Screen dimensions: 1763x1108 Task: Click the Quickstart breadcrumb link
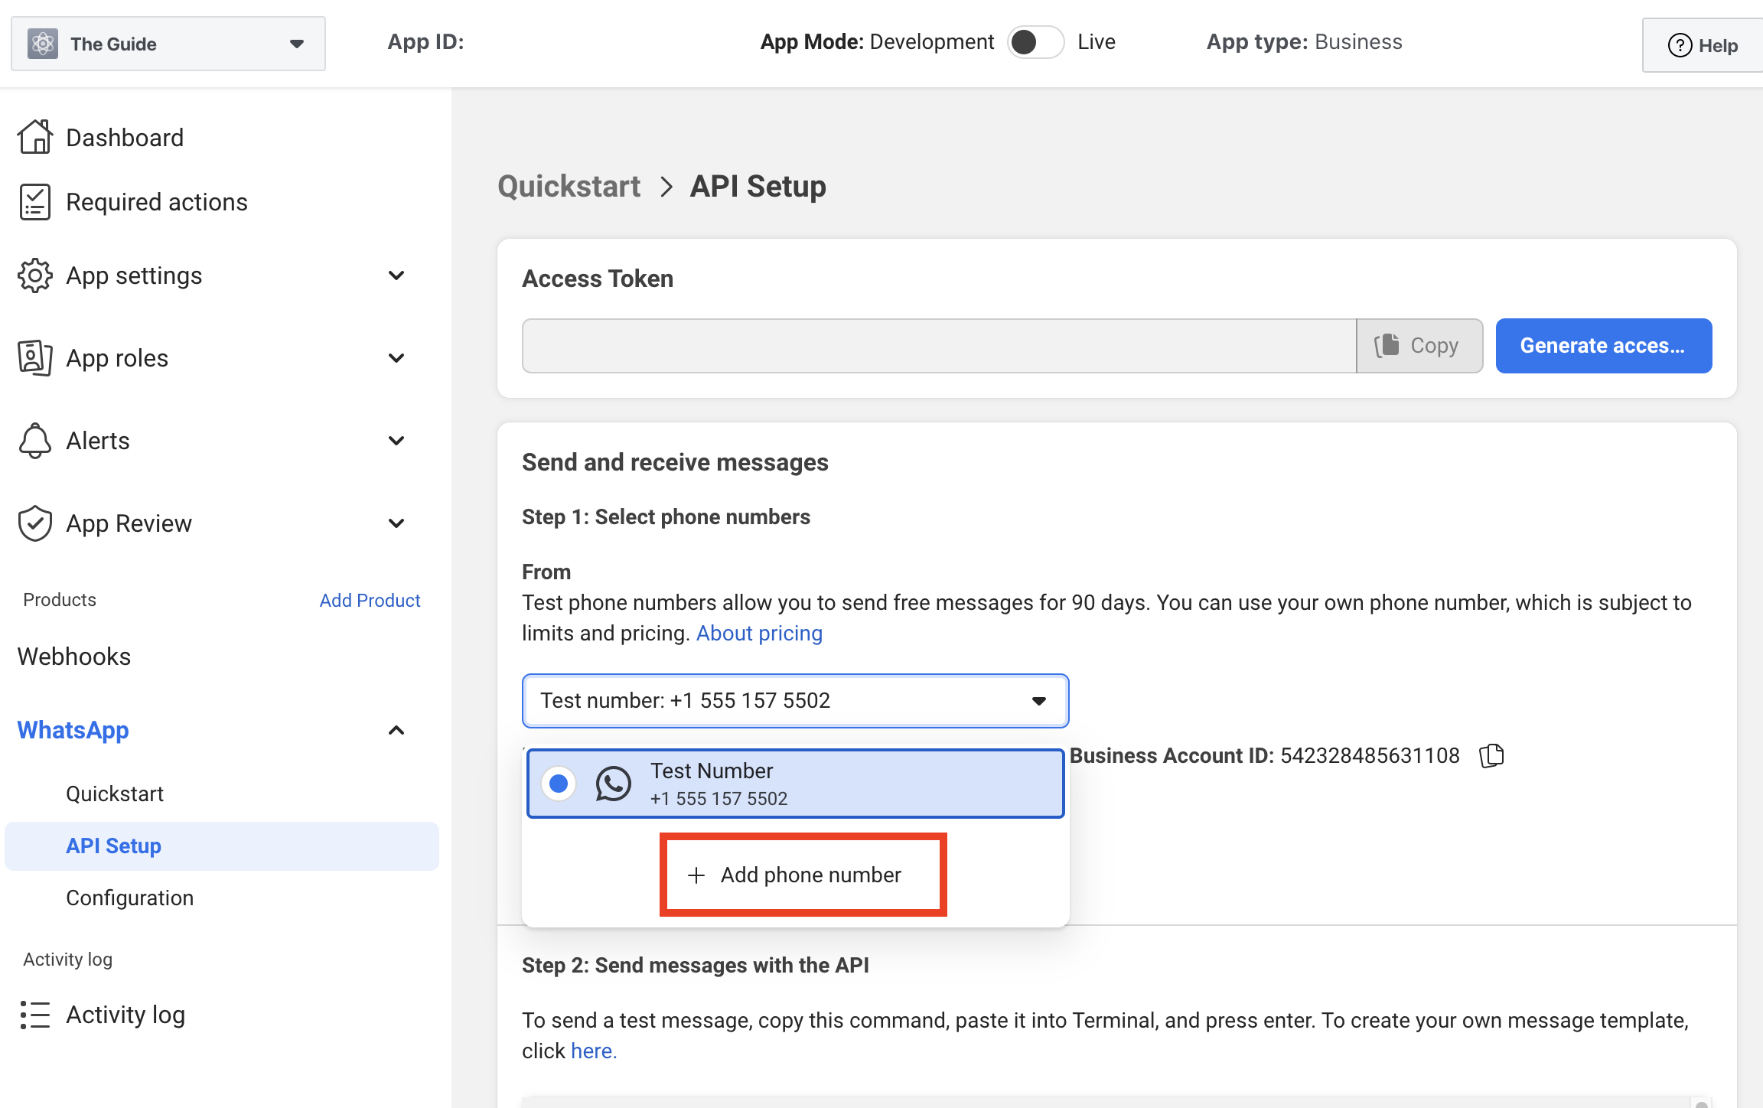pyautogui.click(x=569, y=187)
